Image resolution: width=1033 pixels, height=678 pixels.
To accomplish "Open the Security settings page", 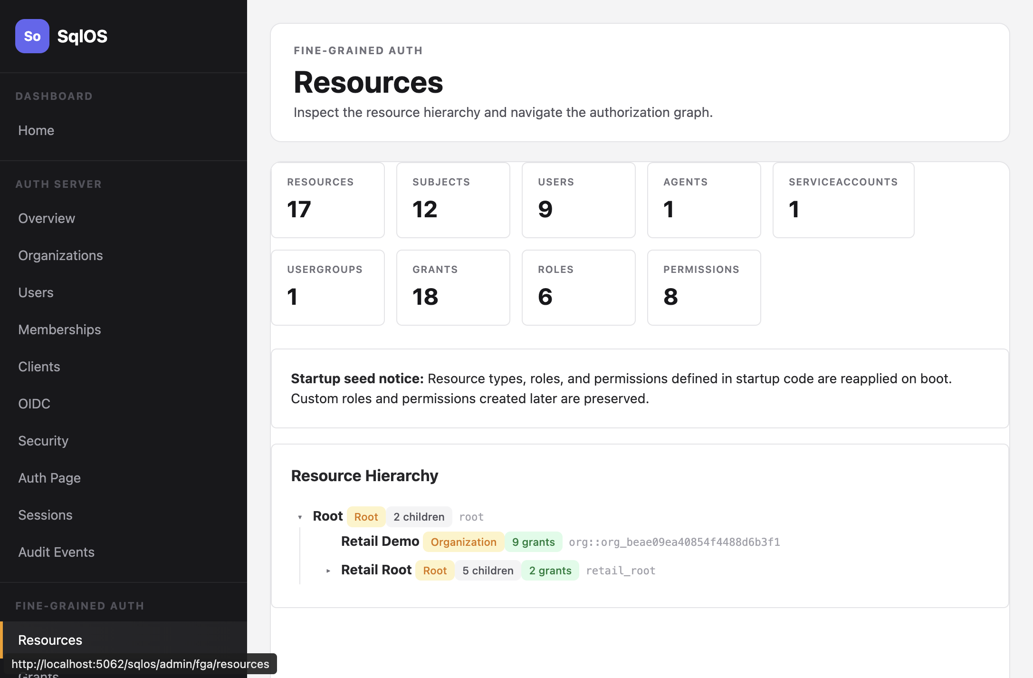I will (43, 441).
